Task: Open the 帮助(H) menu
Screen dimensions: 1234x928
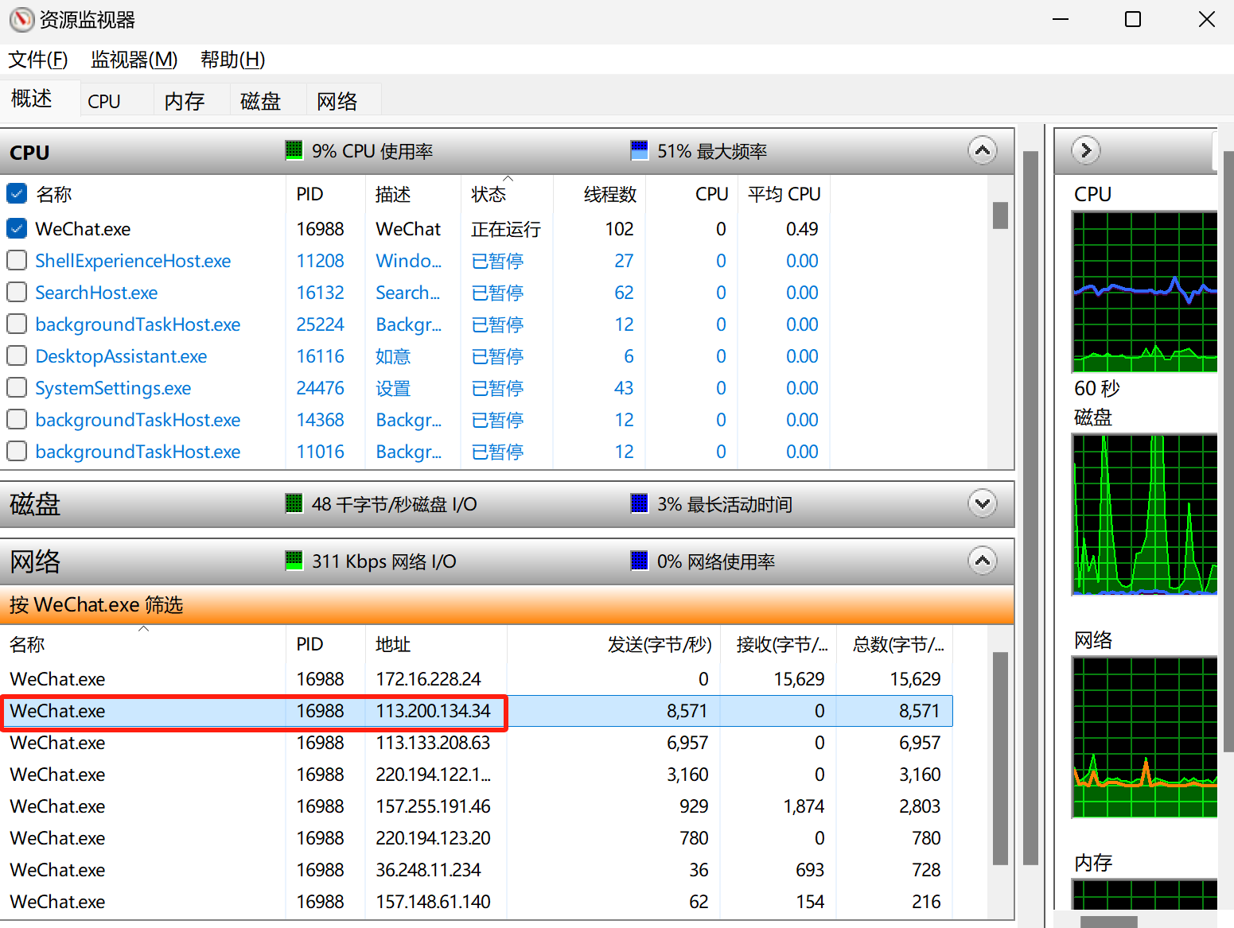Action: coord(232,60)
